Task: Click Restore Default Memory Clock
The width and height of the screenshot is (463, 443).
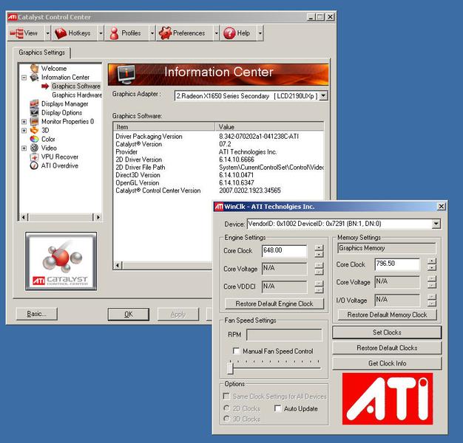Action: point(387,315)
